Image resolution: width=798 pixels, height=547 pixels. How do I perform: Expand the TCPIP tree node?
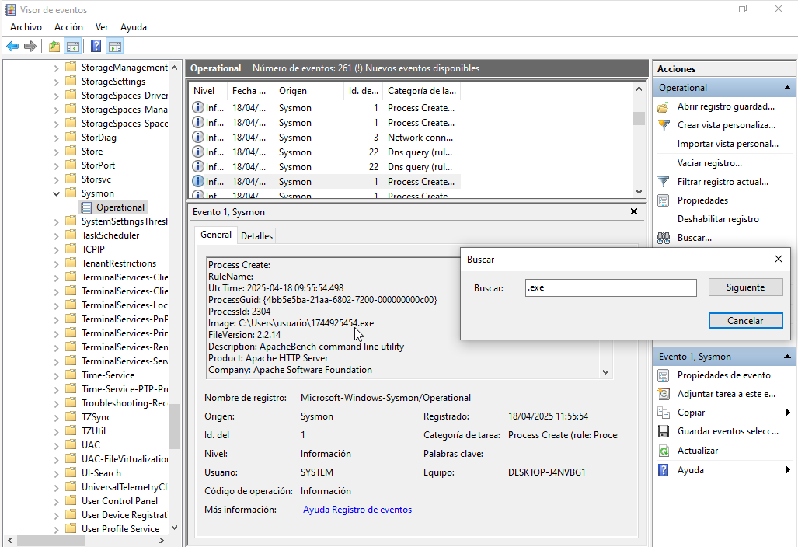(x=56, y=249)
